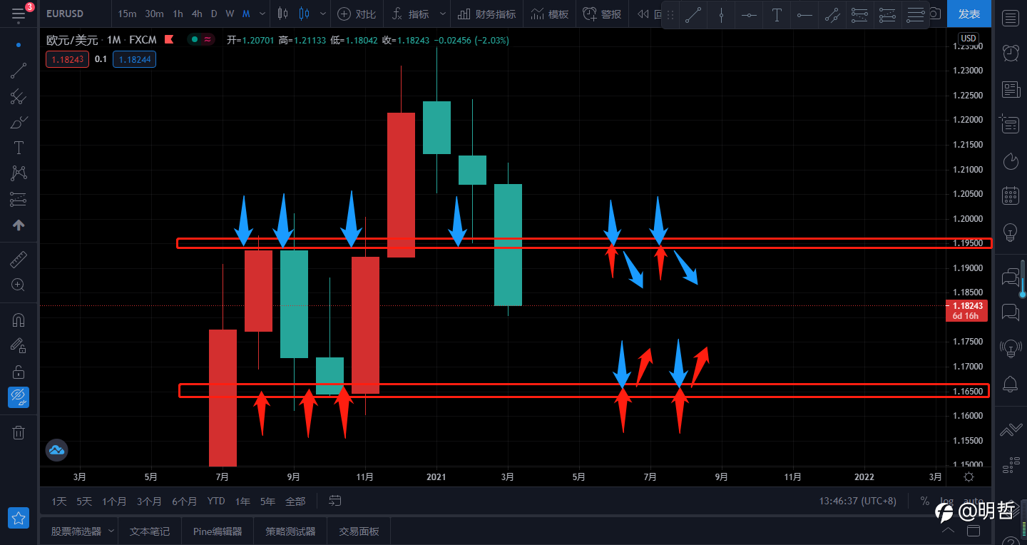The height and width of the screenshot is (545, 1027).
Task: Toggle log scale button
Action: (x=946, y=501)
